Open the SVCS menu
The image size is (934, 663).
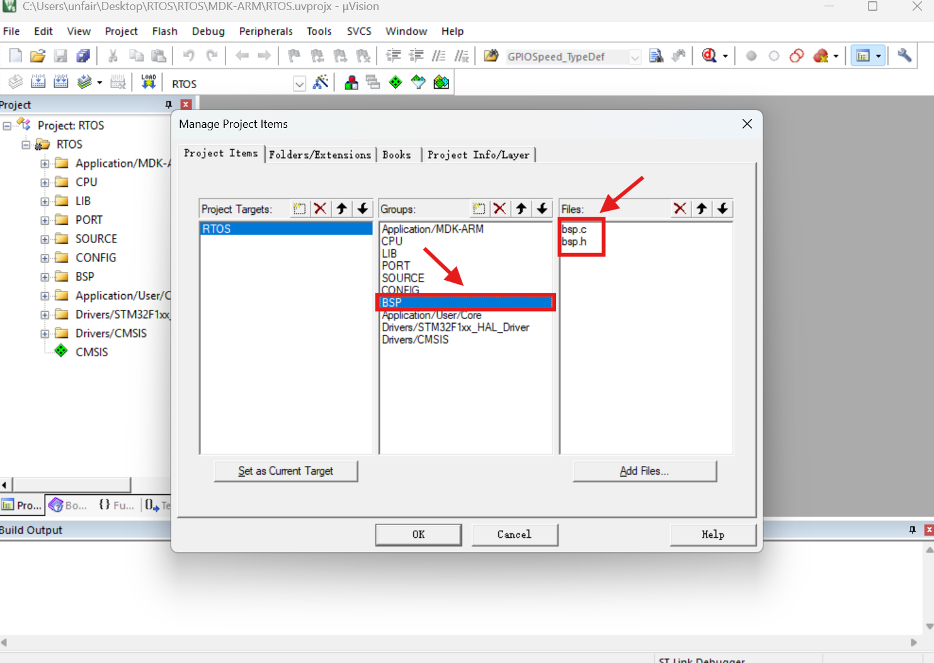[x=359, y=31]
